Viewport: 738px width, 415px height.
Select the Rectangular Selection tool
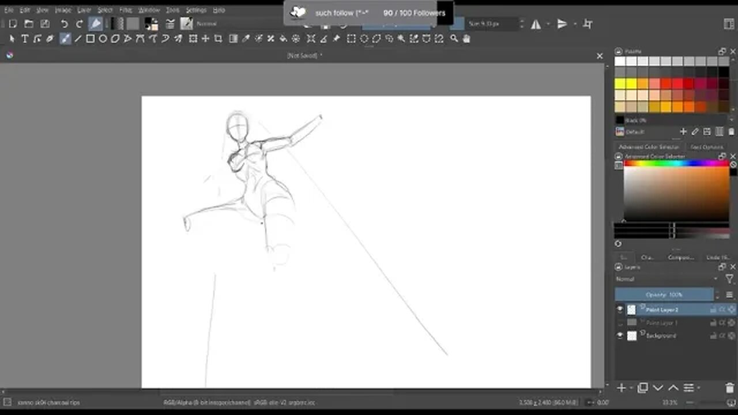tap(351, 39)
